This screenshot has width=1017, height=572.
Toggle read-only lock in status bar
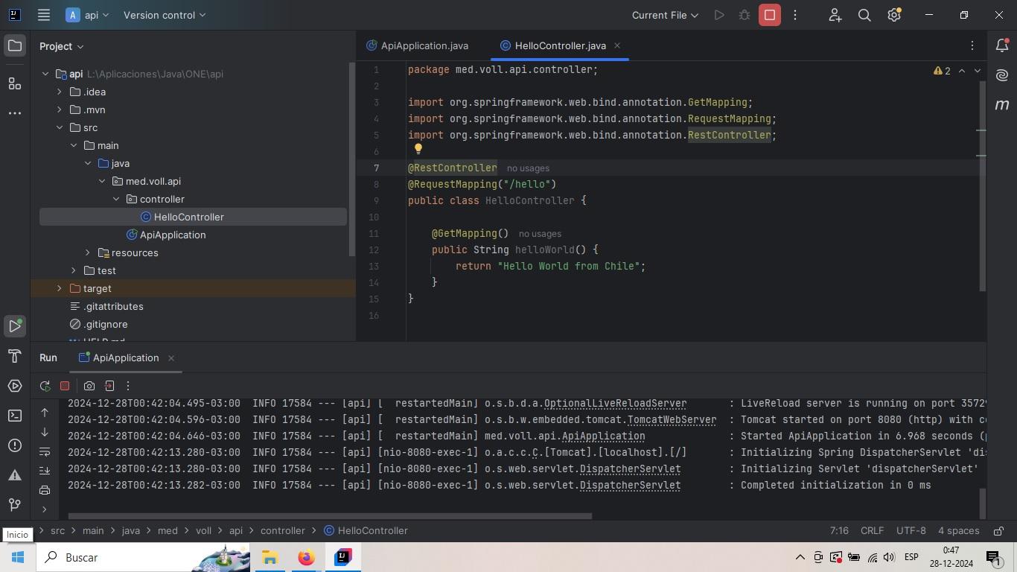[x=998, y=531]
